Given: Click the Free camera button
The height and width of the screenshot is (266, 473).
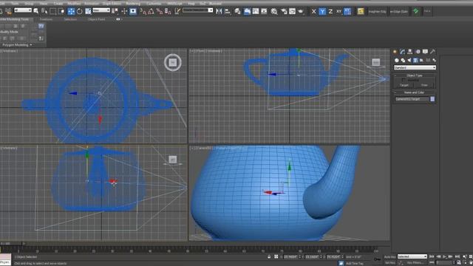Looking at the screenshot, I should click(424, 86).
